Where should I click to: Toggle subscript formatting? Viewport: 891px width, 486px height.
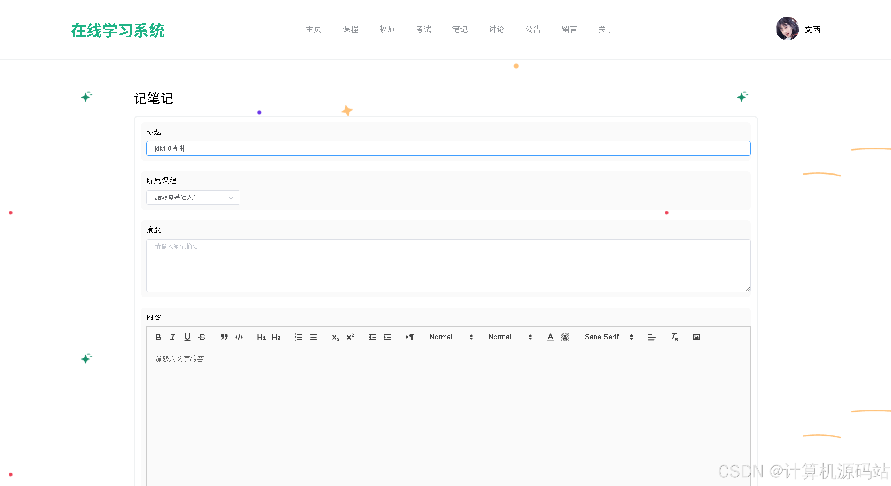(335, 337)
